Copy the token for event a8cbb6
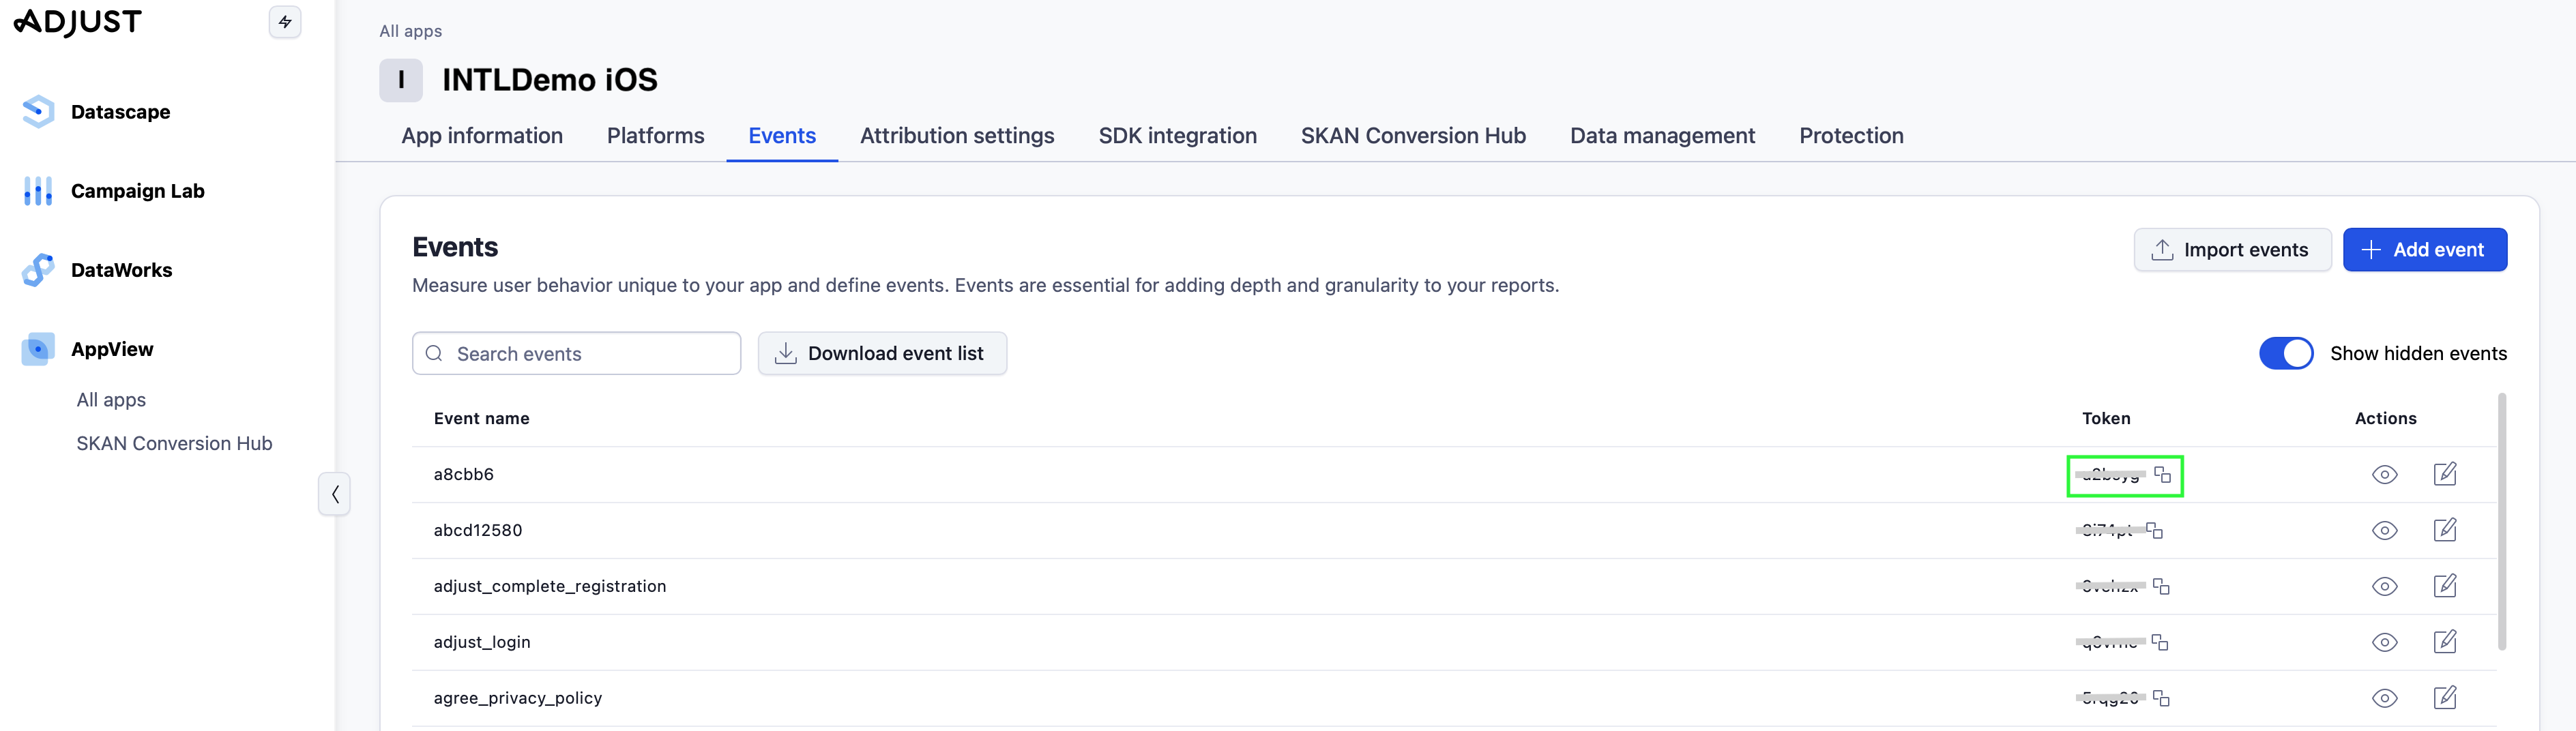This screenshot has width=2576, height=731. point(2162,475)
